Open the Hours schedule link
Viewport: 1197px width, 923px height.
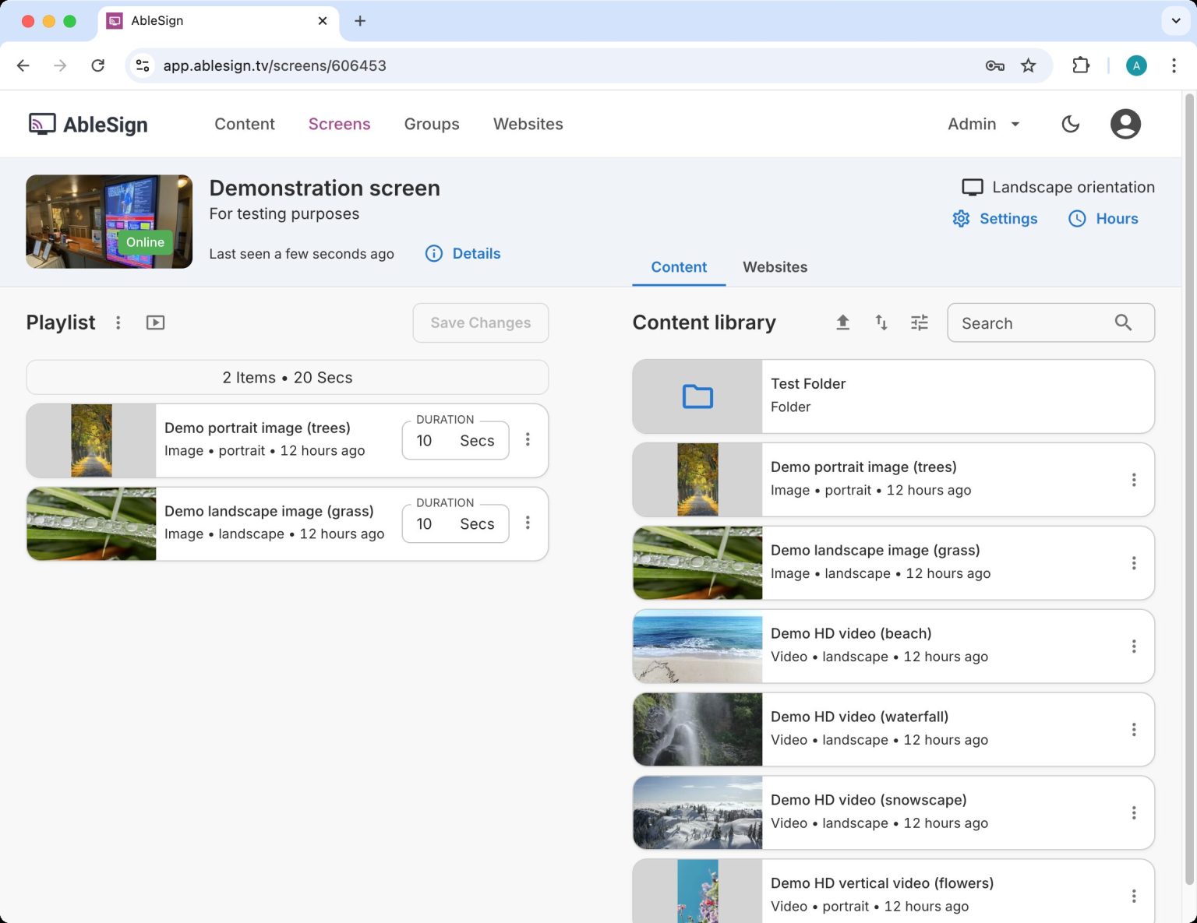point(1103,219)
